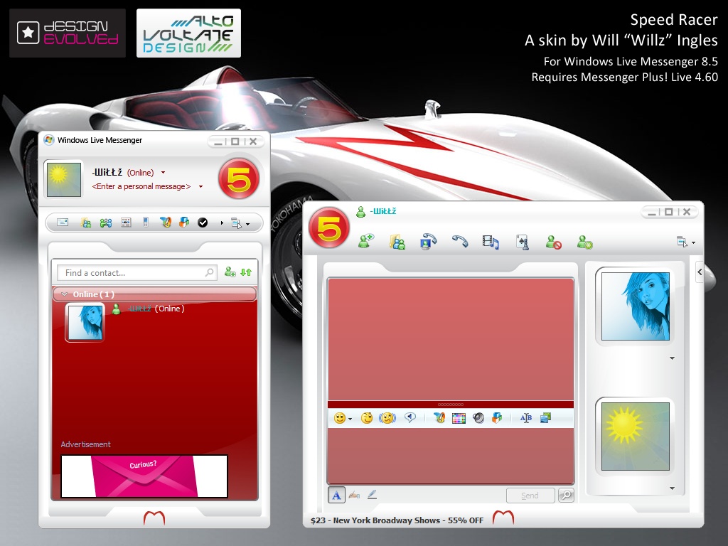Click the red M logo under contact list
The height and width of the screenshot is (546, 728).
click(x=154, y=518)
